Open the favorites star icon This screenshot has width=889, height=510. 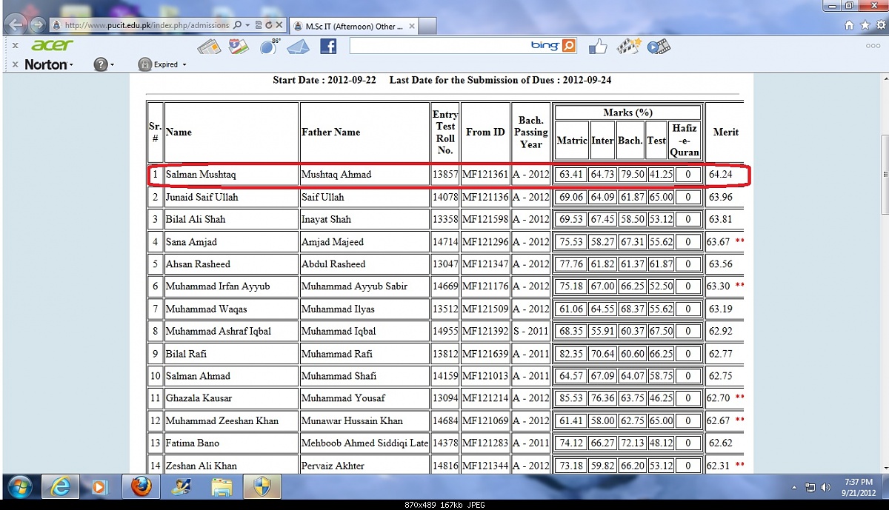[865, 25]
